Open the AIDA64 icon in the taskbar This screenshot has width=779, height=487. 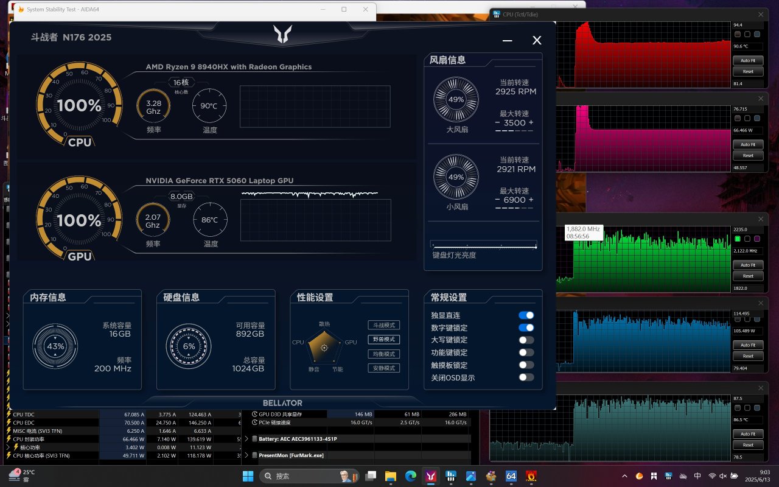511,476
